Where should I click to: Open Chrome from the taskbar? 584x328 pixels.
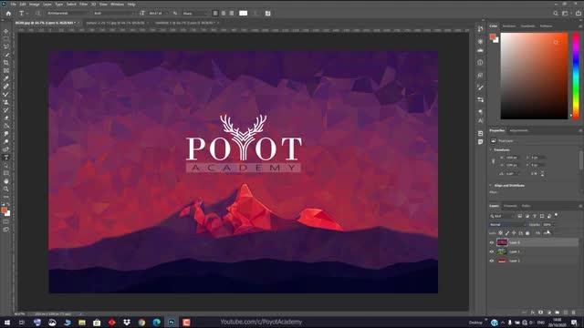pyautogui.click(x=141, y=323)
